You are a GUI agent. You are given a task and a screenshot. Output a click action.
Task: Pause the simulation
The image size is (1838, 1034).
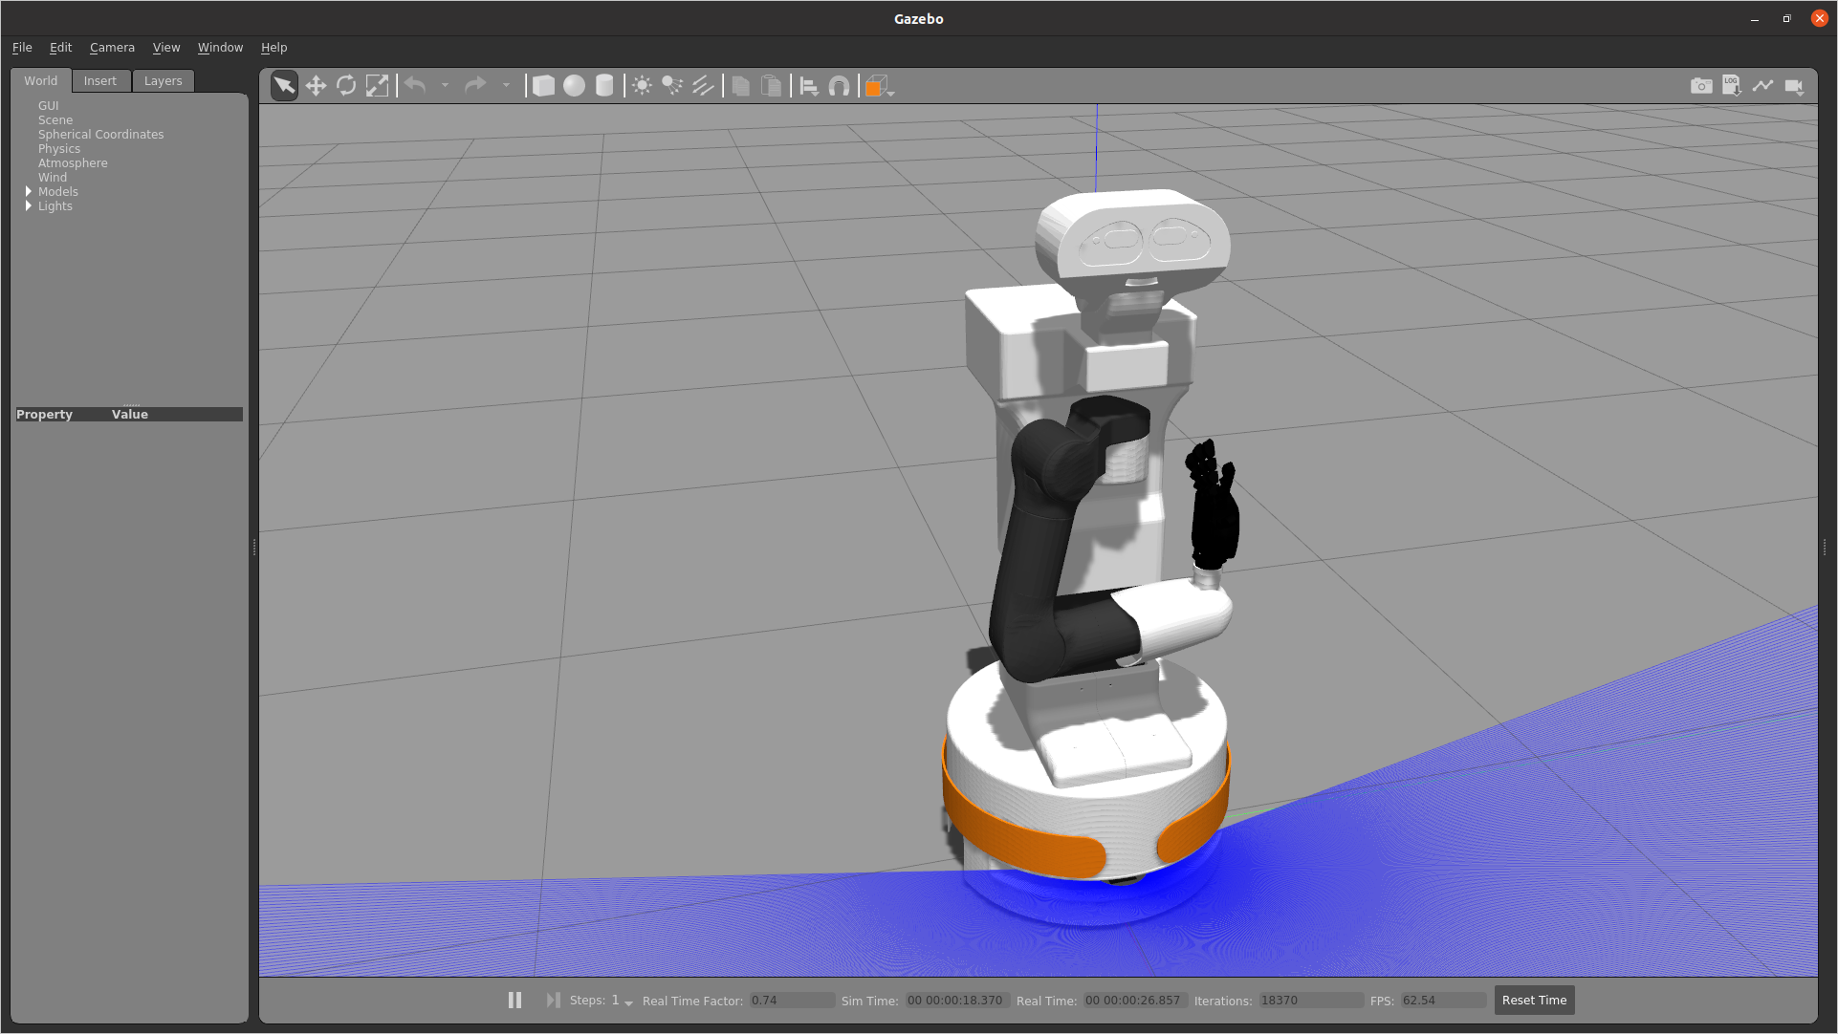514,1000
